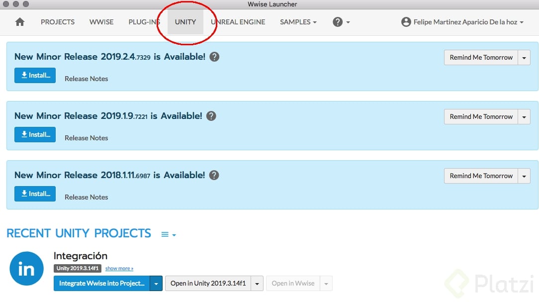Click Integrate Wwise into Project button
The width and height of the screenshot is (539, 302).
[x=102, y=284]
